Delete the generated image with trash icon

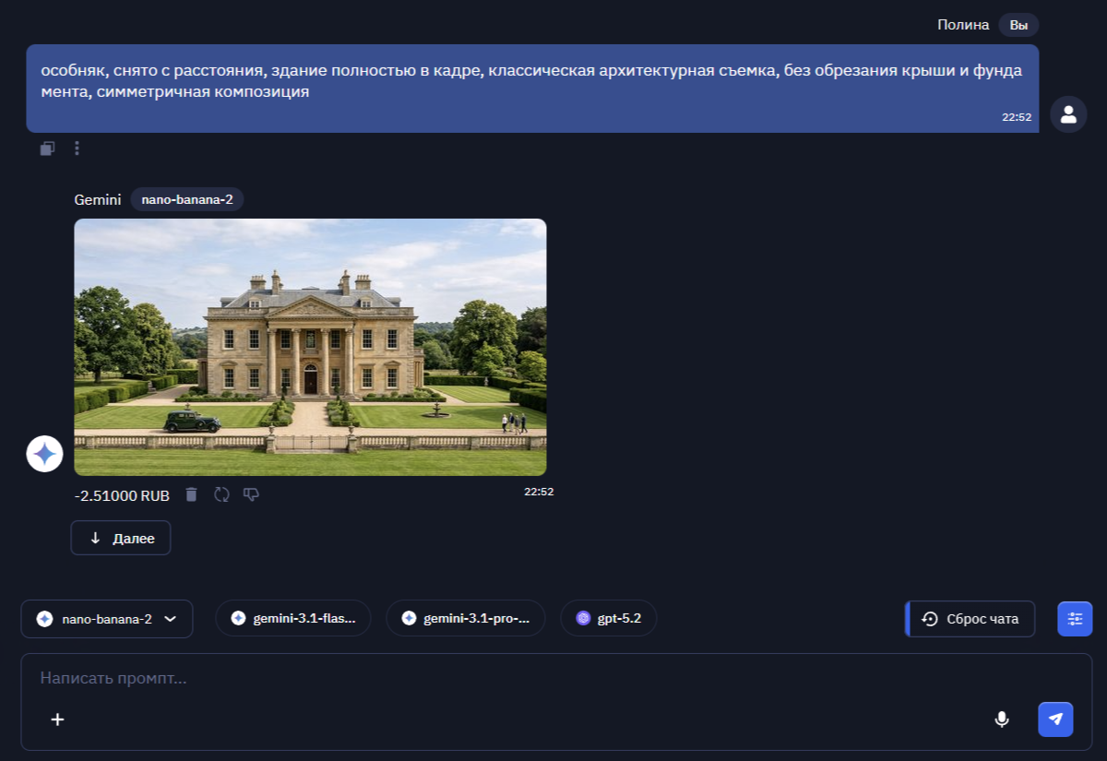pos(191,494)
